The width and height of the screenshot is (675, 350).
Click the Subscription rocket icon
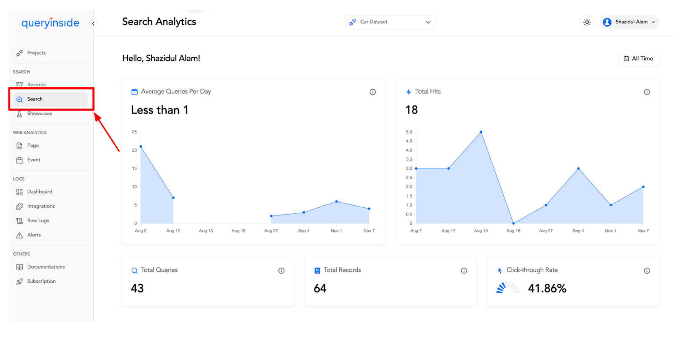click(19, 282)
